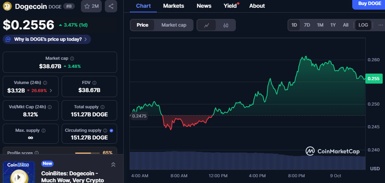Toggle the LOG scale button
The image size is (385, 183).
363,25
